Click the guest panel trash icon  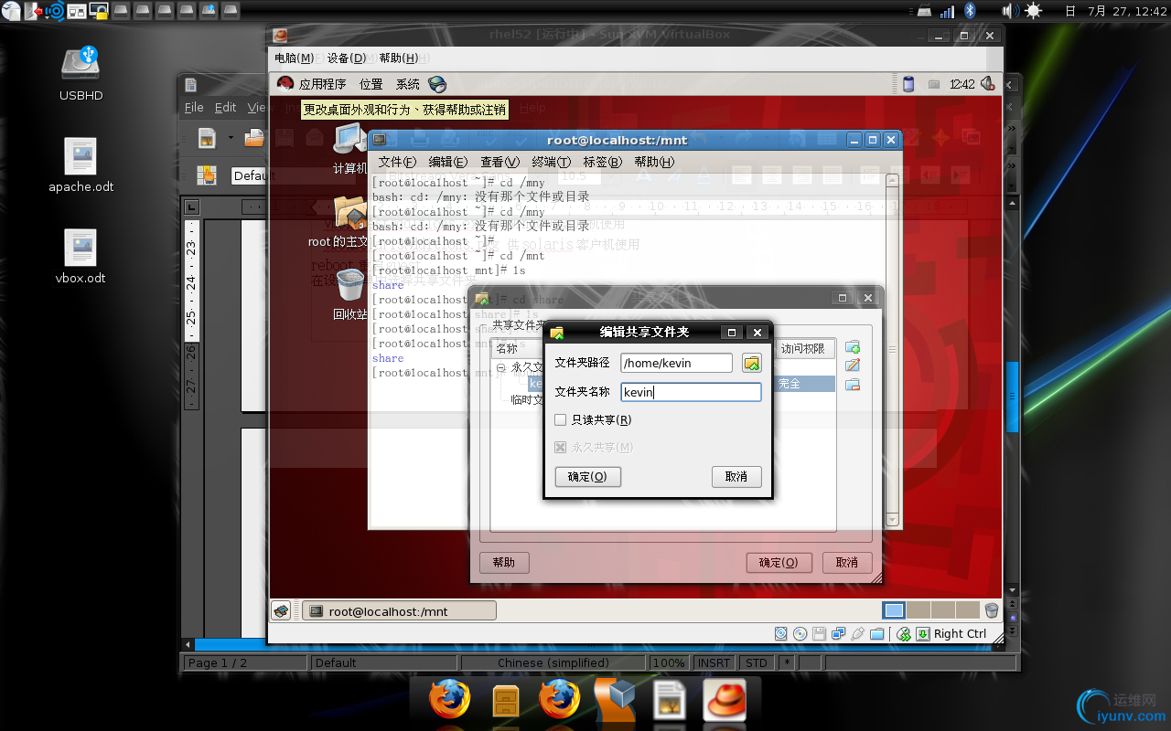tap(992, 610)
